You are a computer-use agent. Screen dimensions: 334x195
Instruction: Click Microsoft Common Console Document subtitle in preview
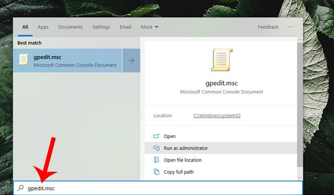point(221,92)
